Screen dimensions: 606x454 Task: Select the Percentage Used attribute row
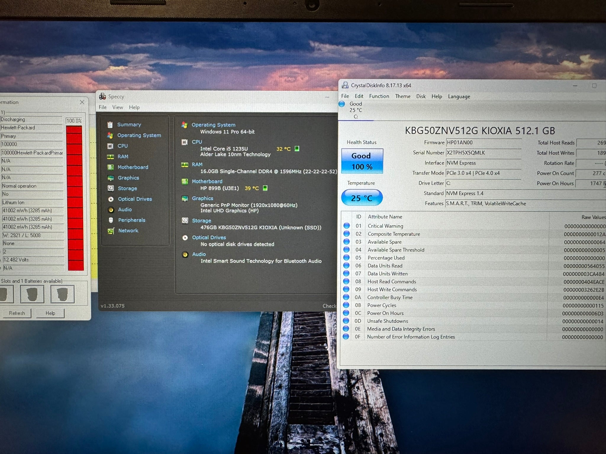click(473, 258)
